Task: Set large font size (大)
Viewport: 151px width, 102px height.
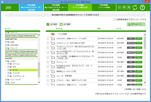Action: click(129, 7)
